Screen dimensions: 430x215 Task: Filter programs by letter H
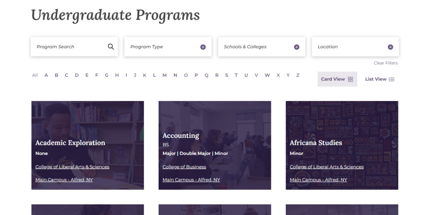pos(117,75)
